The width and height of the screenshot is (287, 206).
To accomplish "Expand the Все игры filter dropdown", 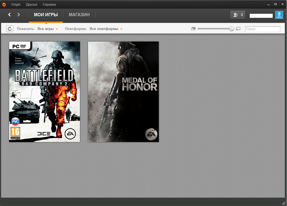I will click(x=48, y=29).
